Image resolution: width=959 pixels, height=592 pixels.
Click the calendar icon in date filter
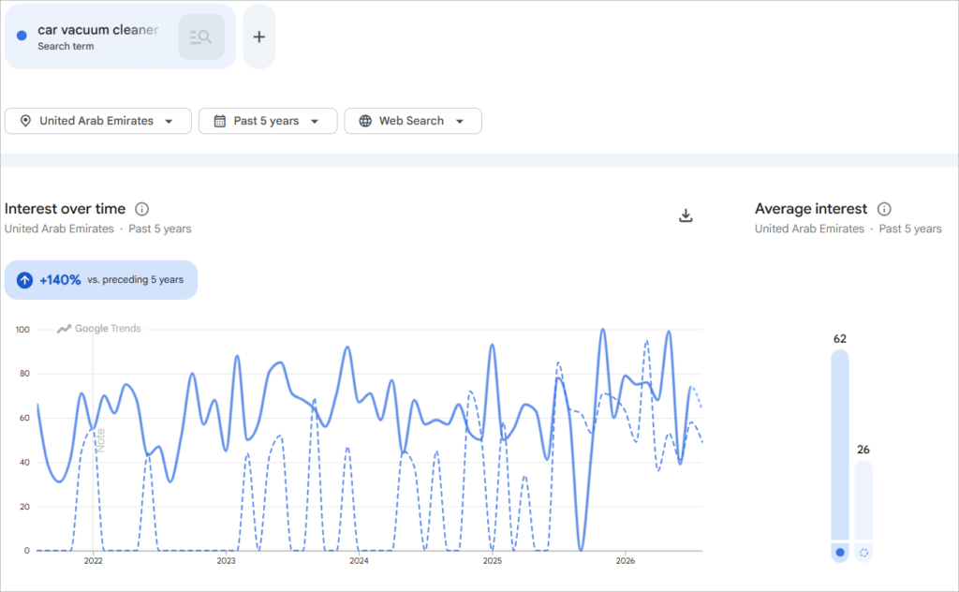(x=219, y=121)
